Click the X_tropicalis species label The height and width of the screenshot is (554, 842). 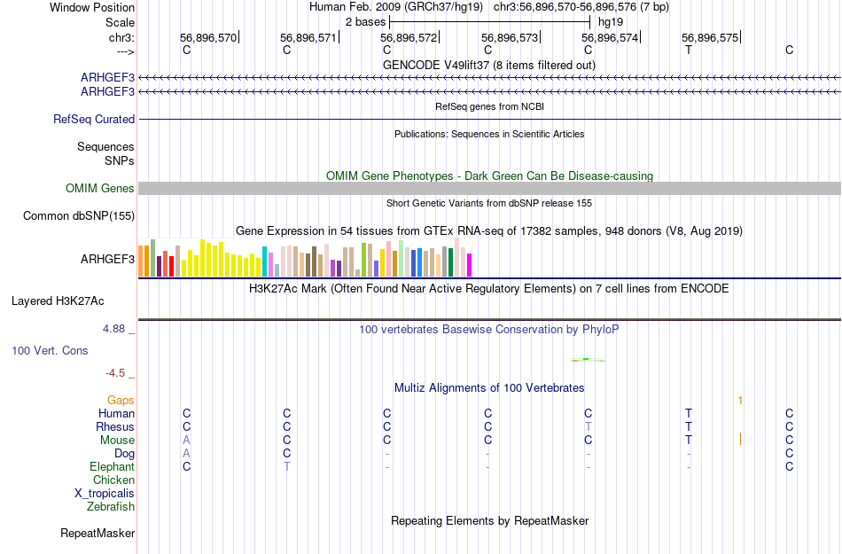pos(105,494)
